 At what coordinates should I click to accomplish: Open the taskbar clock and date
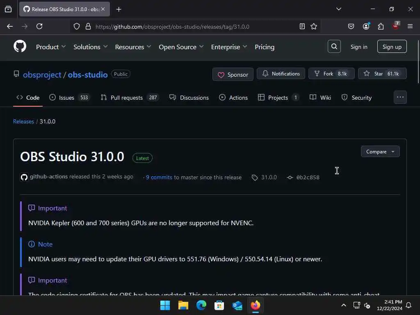point(389,305)
